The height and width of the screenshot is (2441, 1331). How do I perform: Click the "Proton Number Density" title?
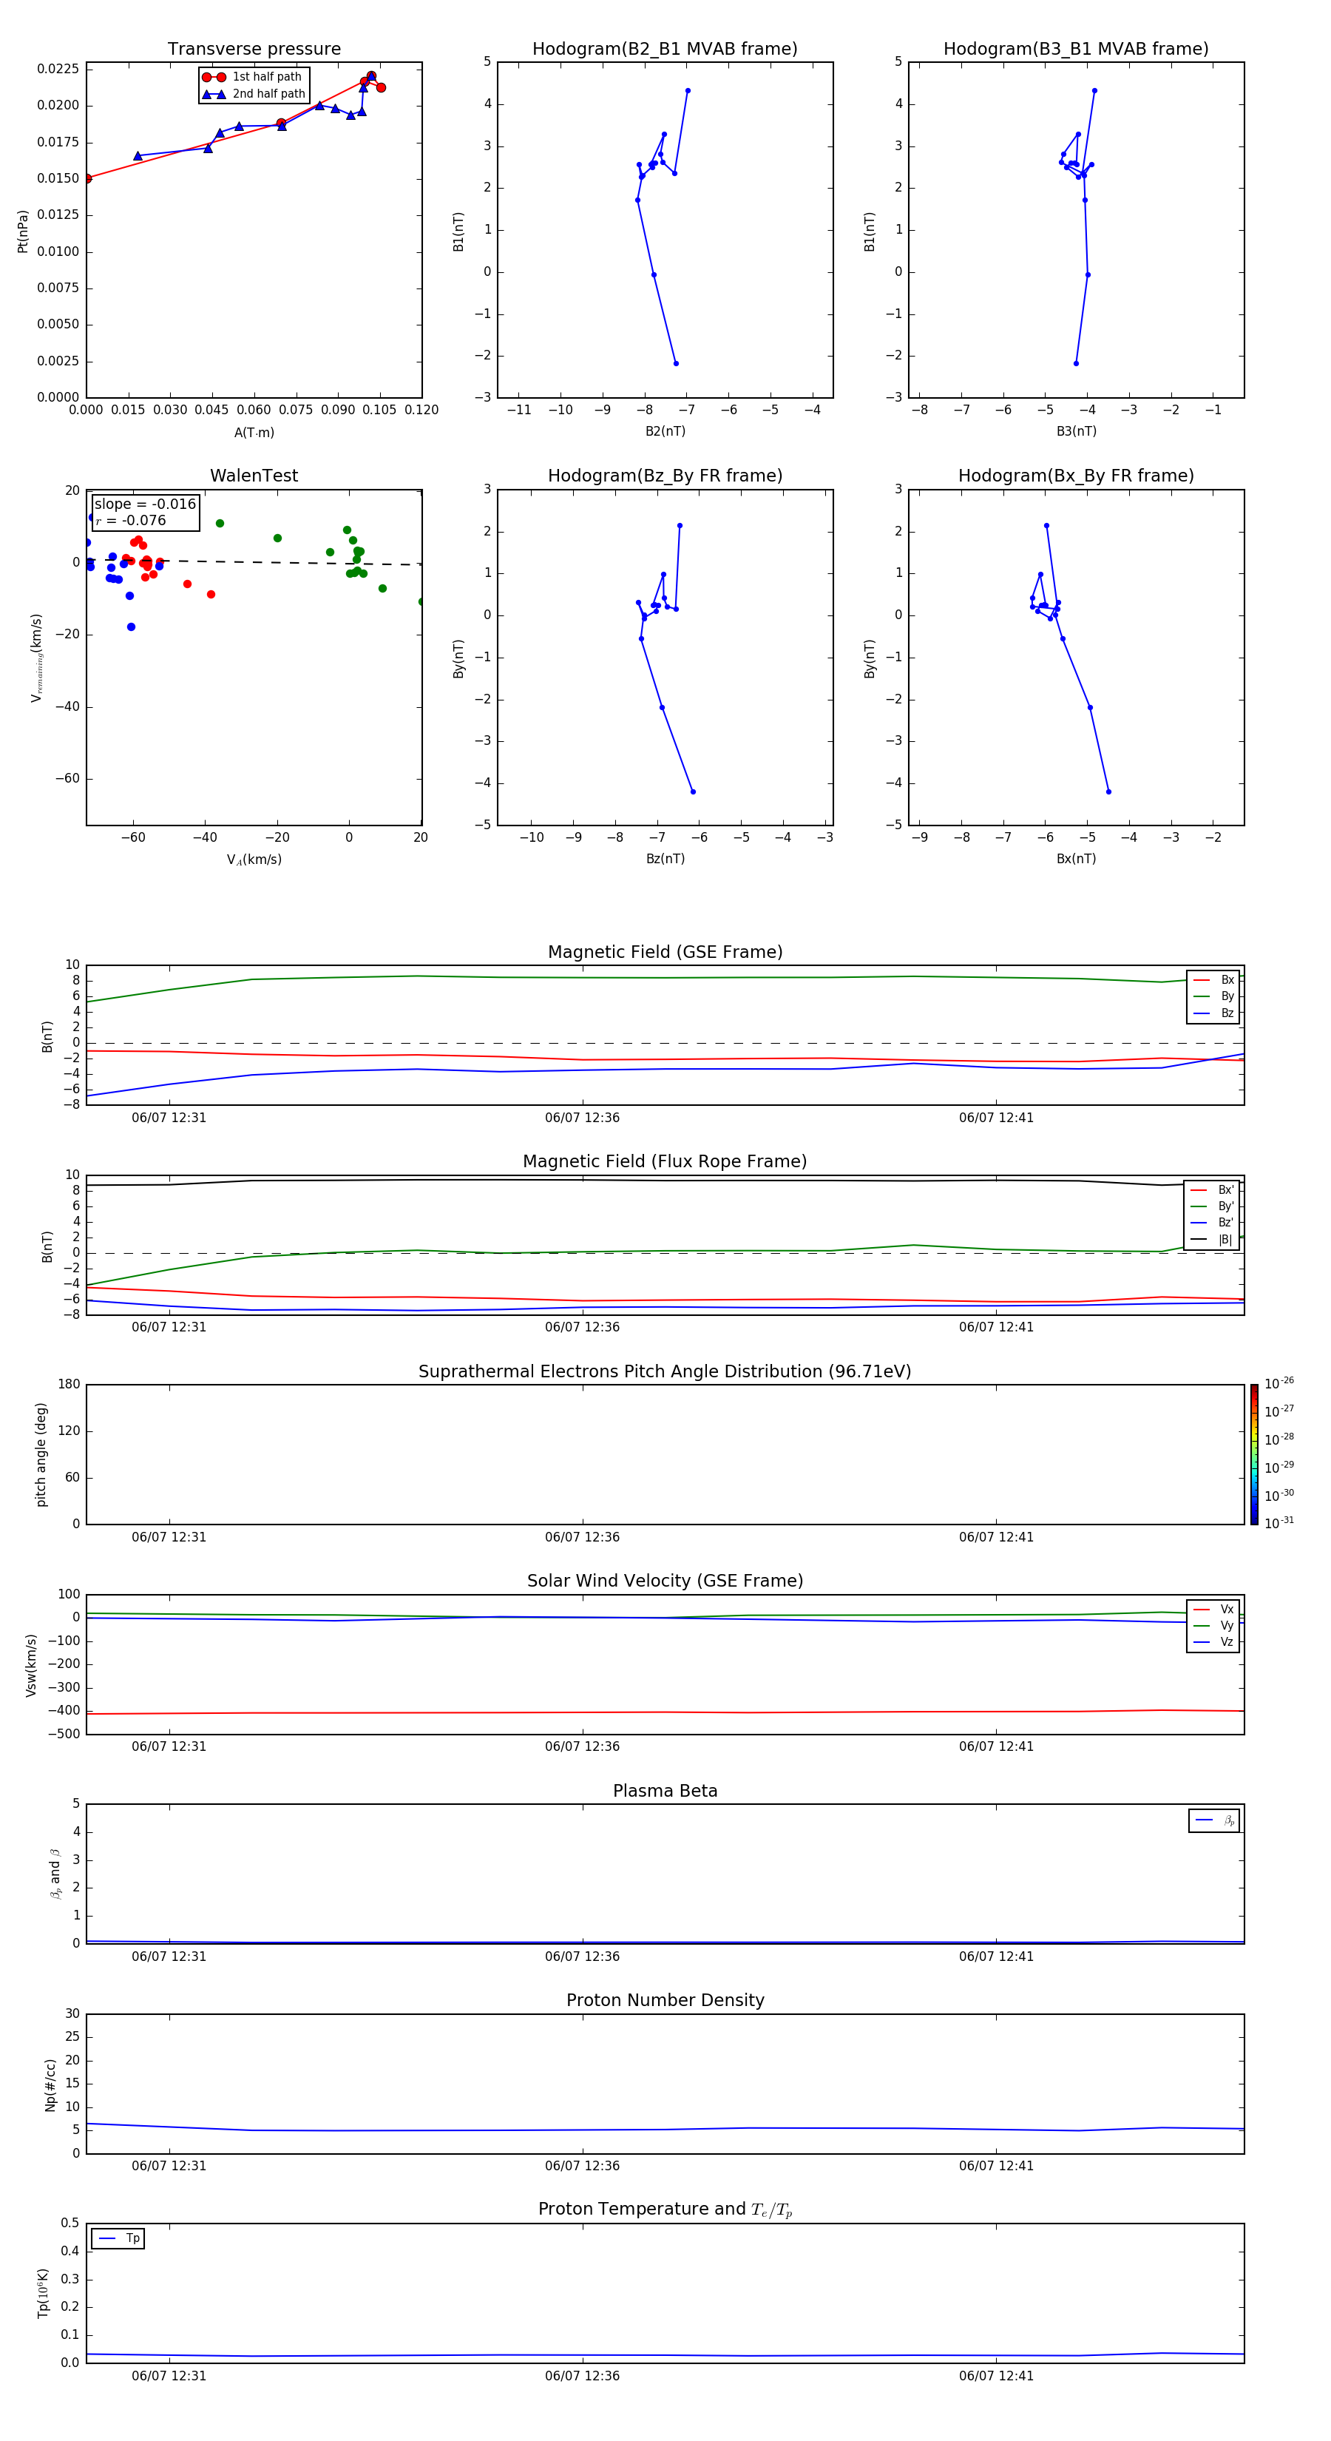[x=665, y=2000]
